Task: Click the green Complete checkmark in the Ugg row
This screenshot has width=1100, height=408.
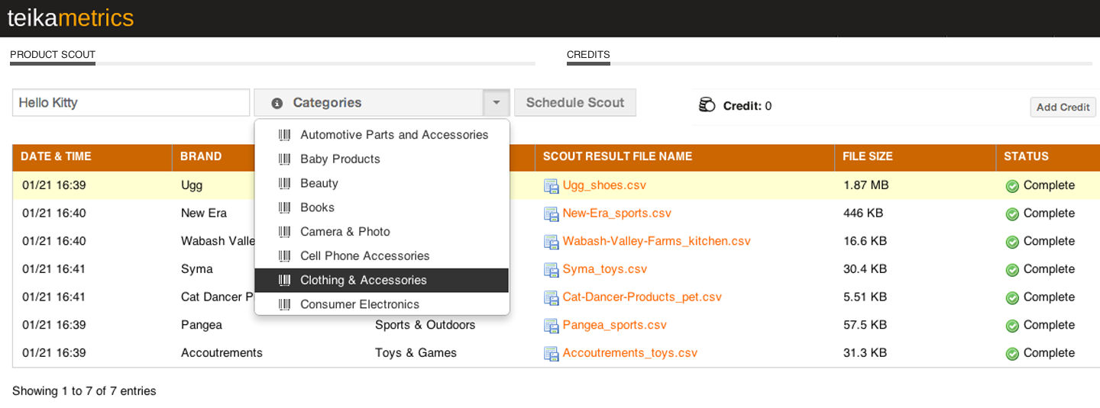Action: tap(1012, 186)
